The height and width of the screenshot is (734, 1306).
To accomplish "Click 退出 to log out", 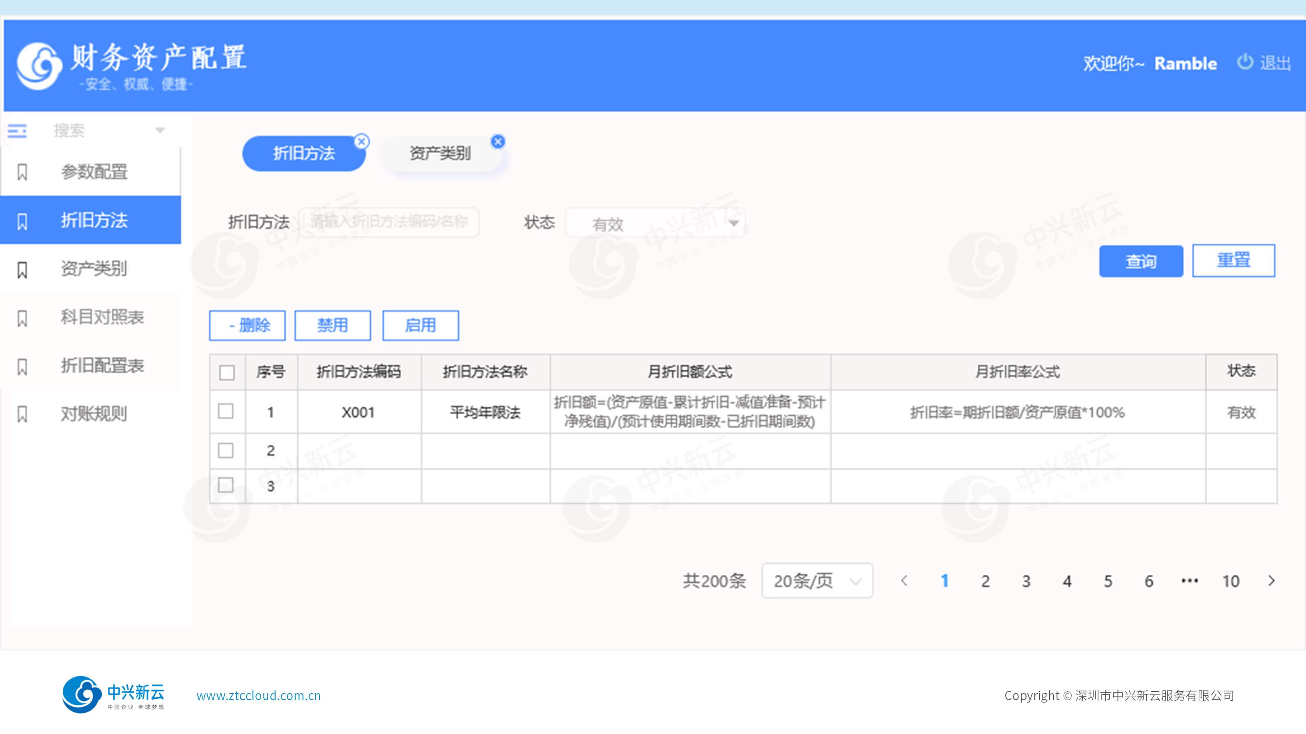I will click(1276, 63).
